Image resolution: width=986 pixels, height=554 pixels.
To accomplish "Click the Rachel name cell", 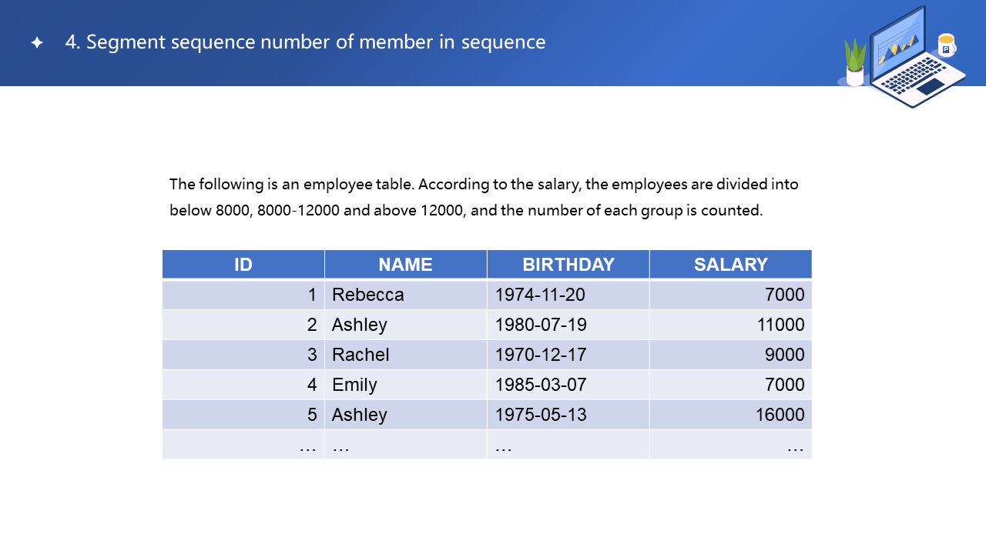I will [361, 355].
